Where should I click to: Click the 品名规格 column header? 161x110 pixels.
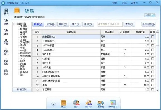[71, 32]
